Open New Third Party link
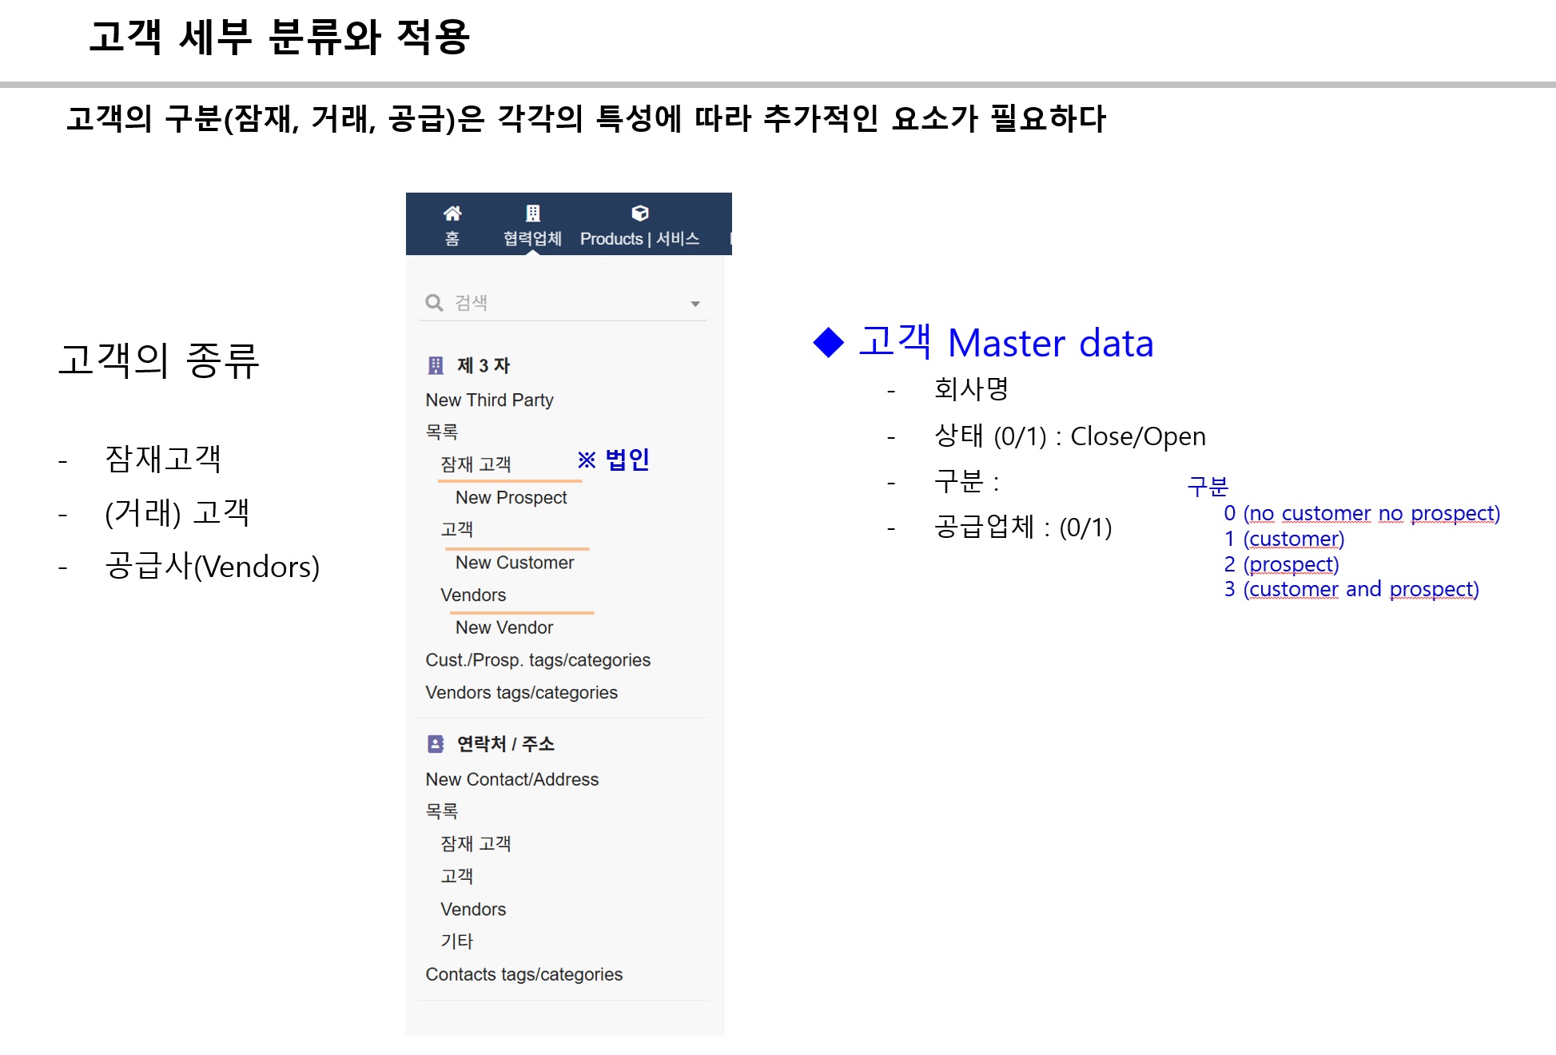The width and height of the screenshot is (1556, 1055). (x=489, y=400)
